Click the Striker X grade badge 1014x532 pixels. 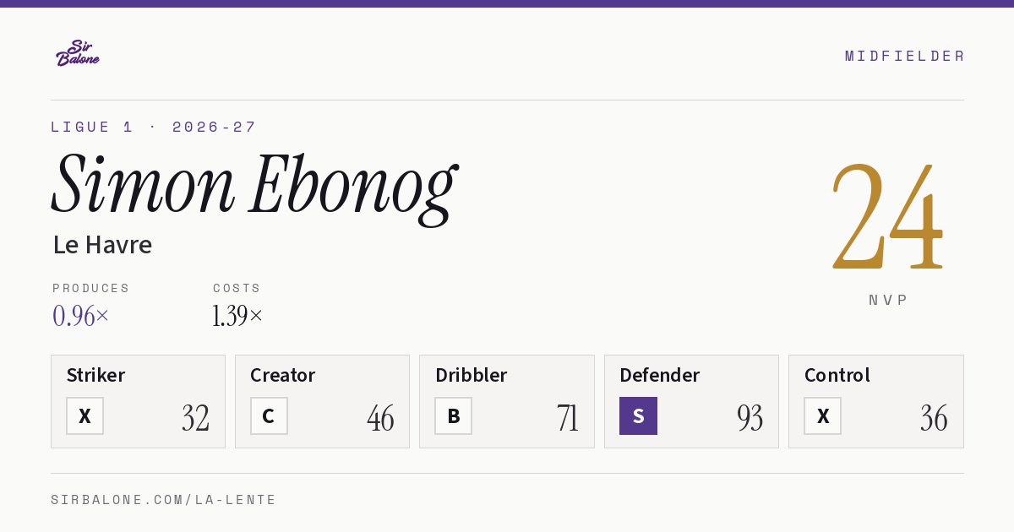click(84, 415)
